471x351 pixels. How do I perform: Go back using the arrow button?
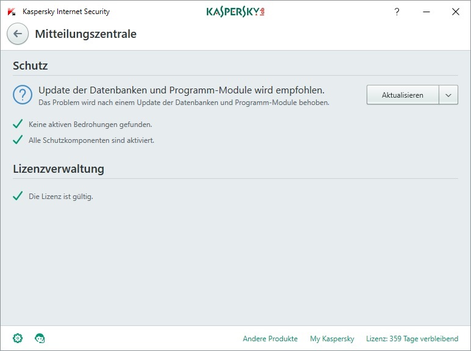coord(18,34)
